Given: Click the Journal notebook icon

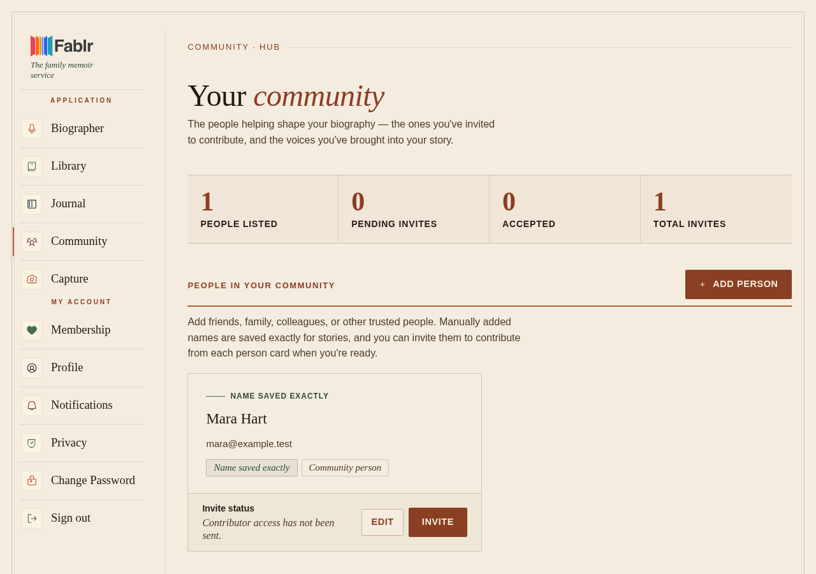Looking at the screenshot, I should (32, 204).
